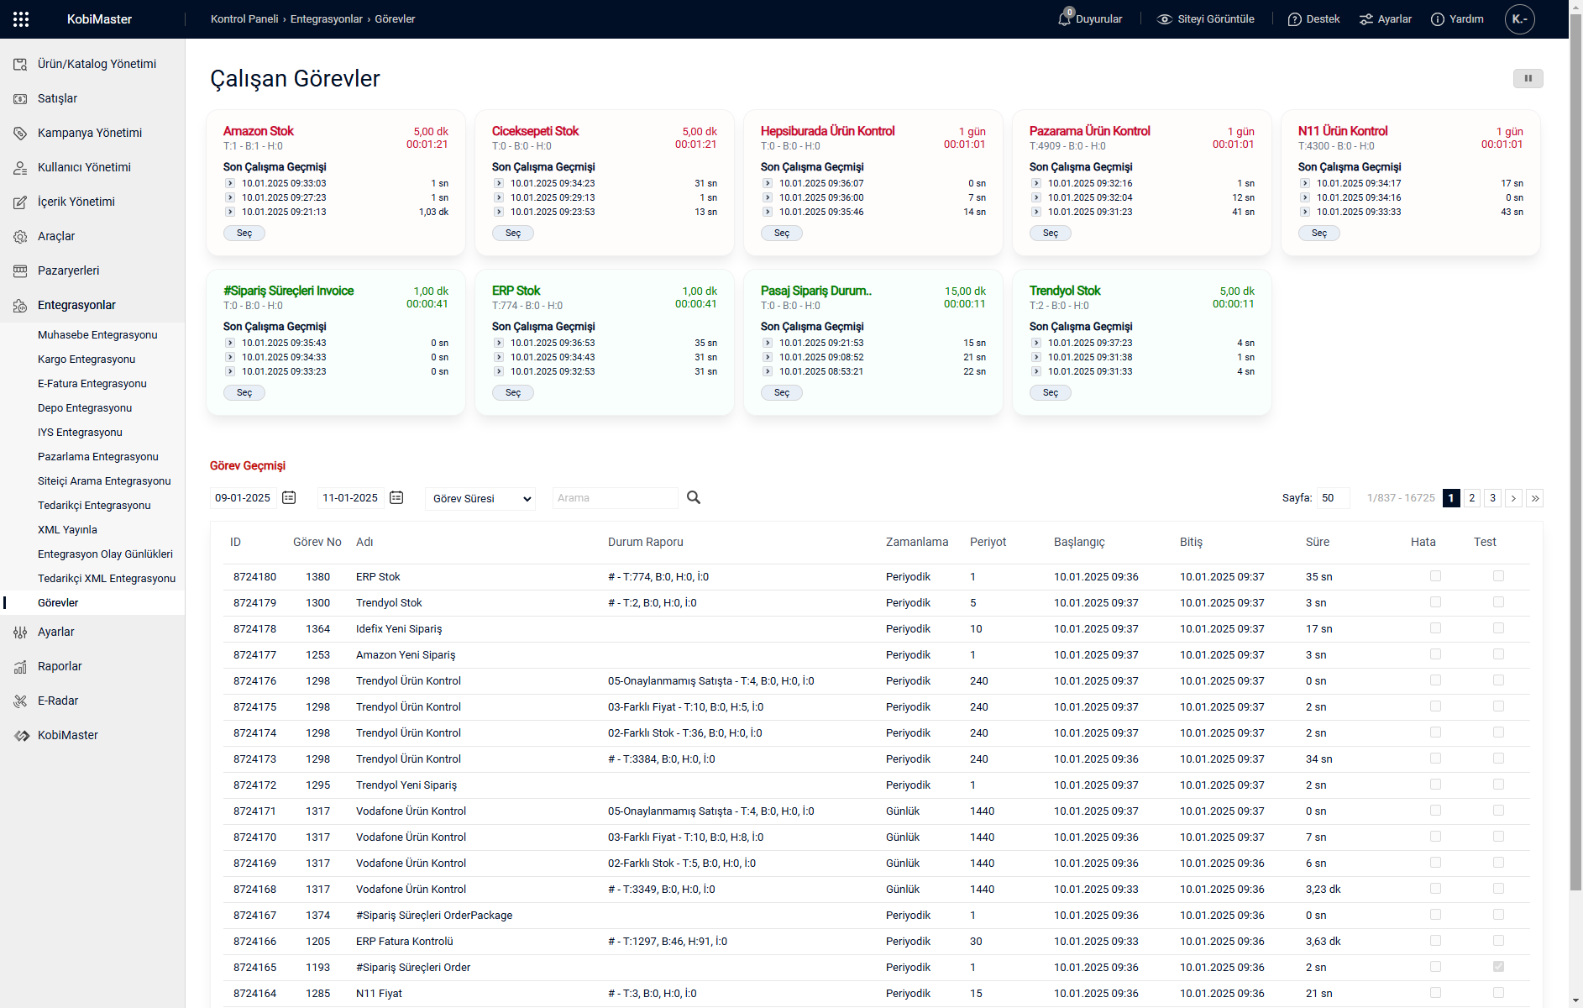1583x1008 pixels.
Task: Click Seç on the Trendyol Stok card
Action: point(1051,392)
